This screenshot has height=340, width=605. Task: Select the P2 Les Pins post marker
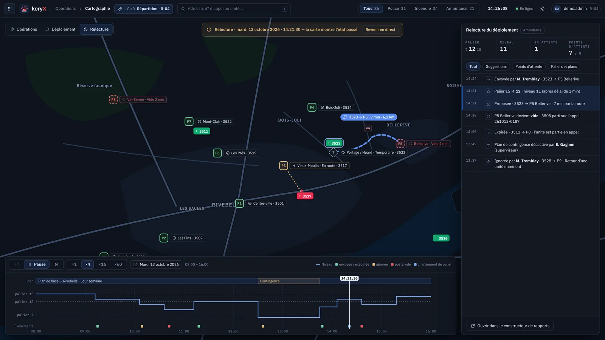(164, 238)
